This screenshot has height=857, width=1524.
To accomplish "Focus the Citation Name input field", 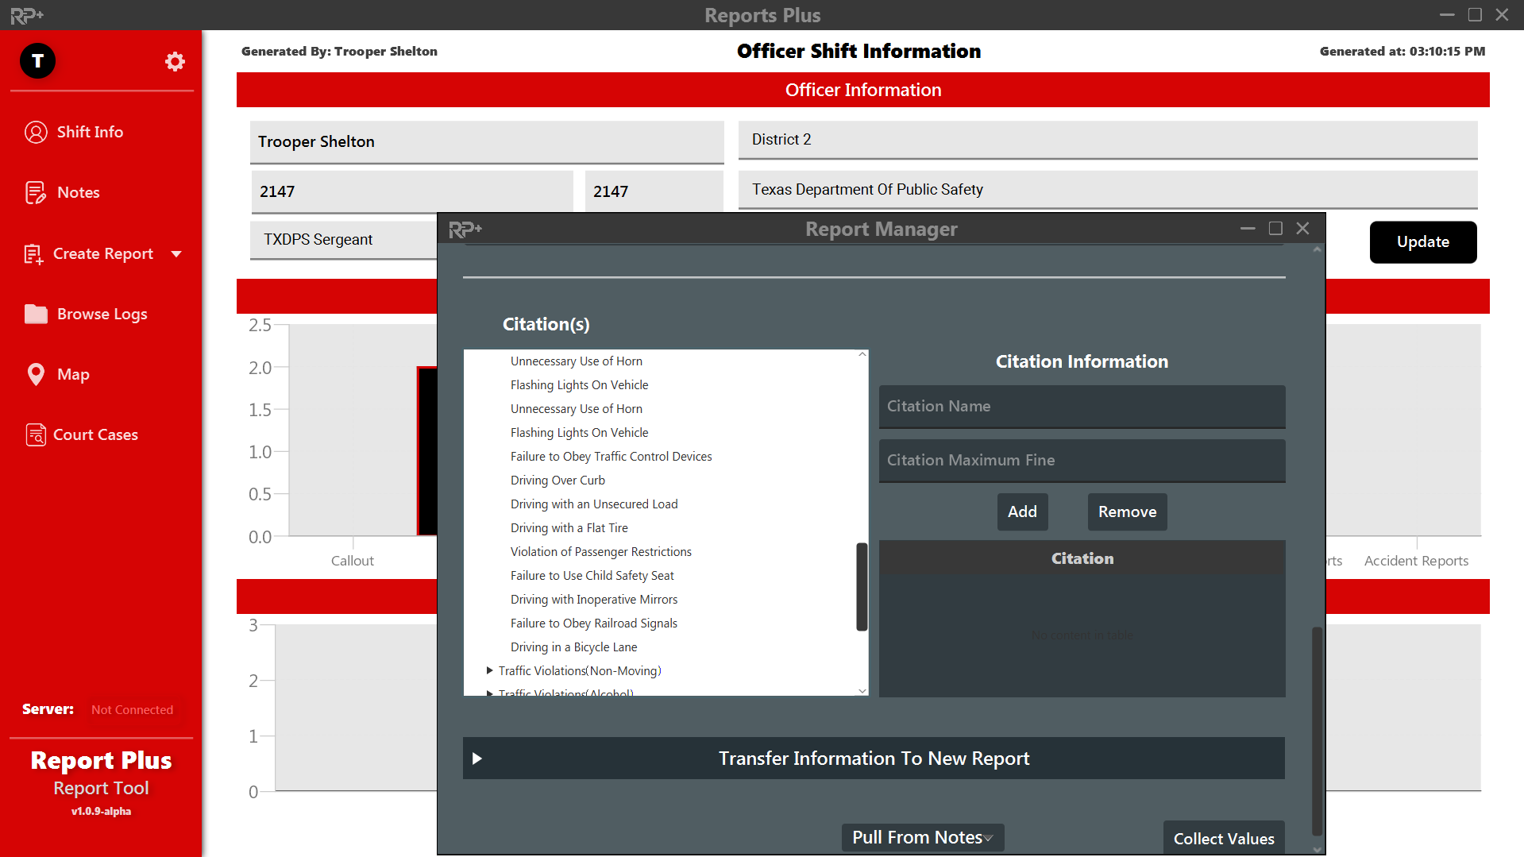I will [x=1082, y=407].
